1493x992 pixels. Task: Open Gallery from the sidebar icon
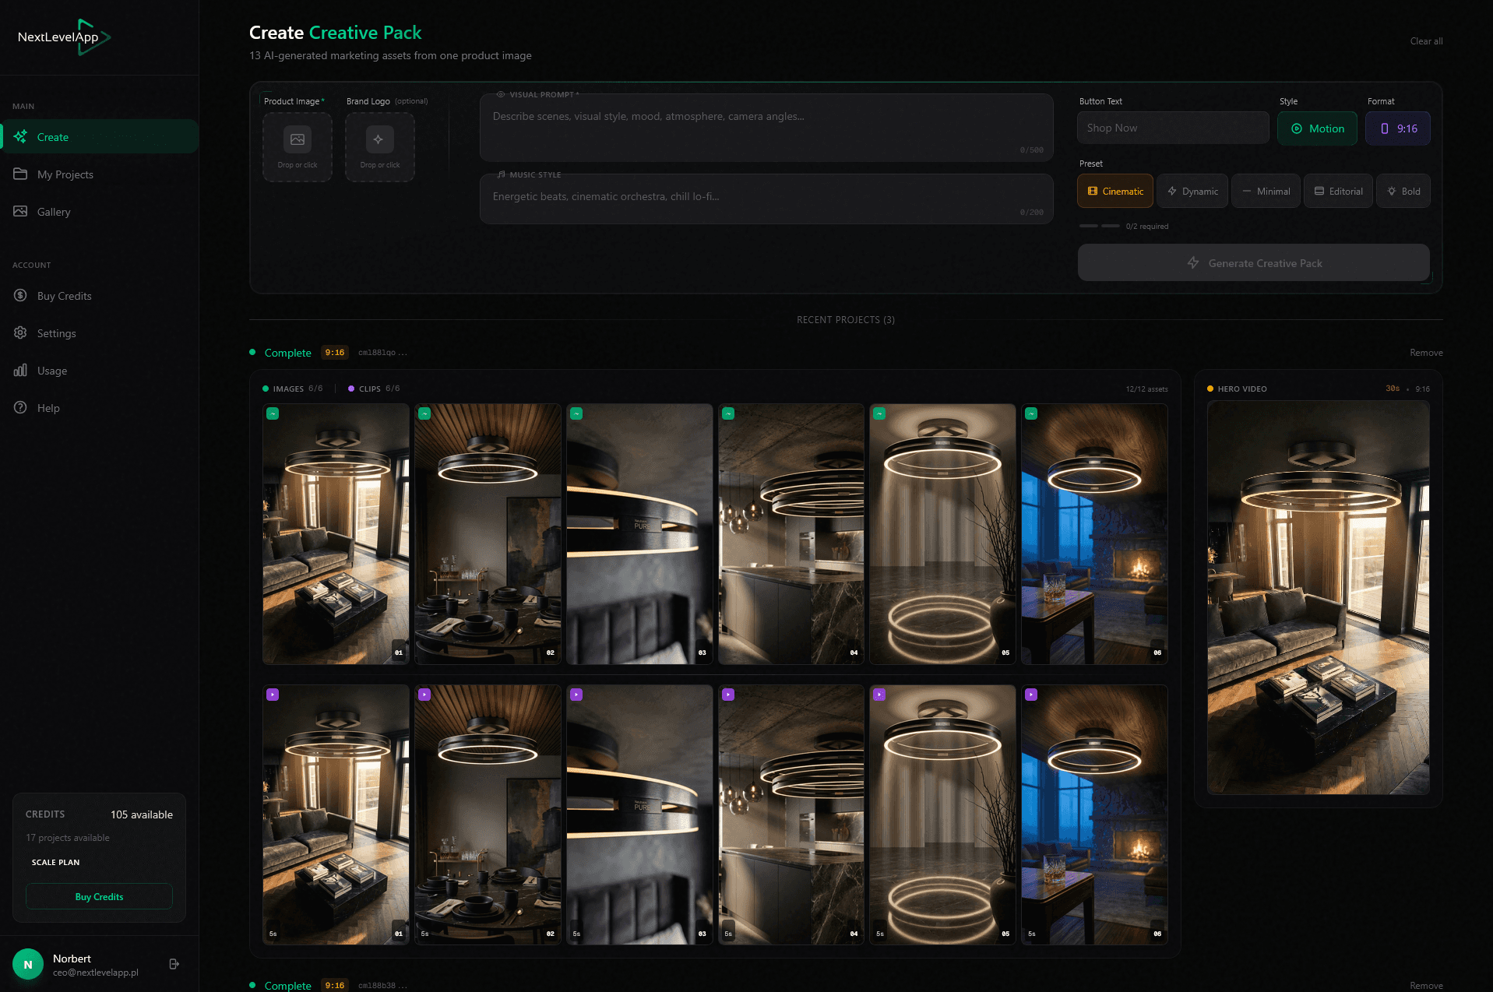coord(21,211)
